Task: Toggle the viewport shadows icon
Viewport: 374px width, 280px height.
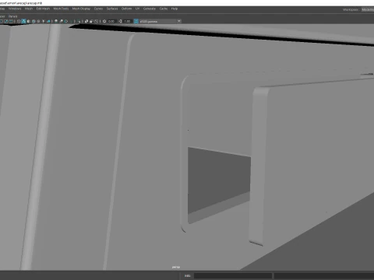Action: pyautogui.click(x=48, y=21)
